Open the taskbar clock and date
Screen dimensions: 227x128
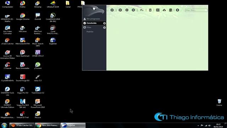[218, 126]
